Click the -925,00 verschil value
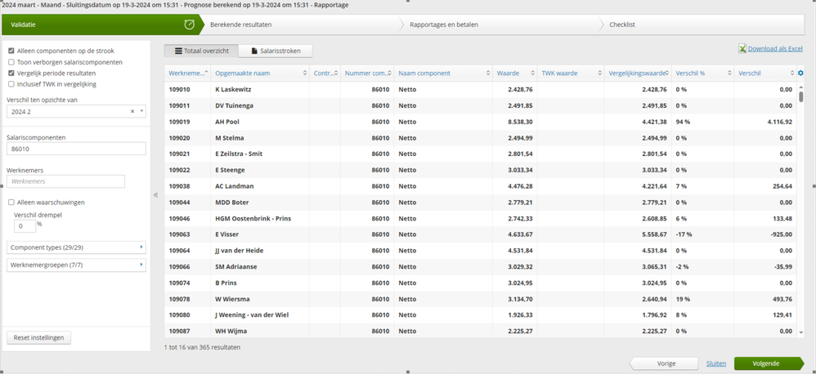816x379 pixels. [781, 234]
